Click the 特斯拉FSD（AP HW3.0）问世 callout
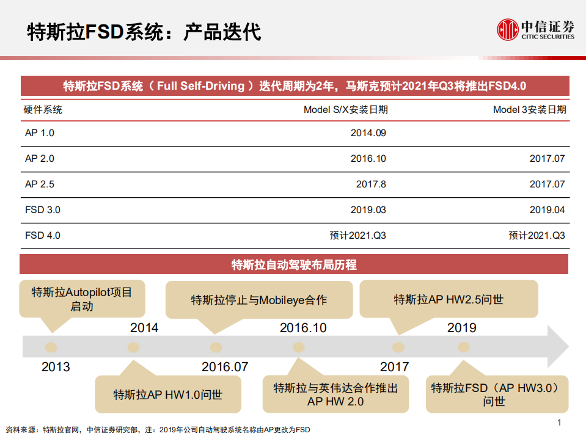 tap(497, 394)
